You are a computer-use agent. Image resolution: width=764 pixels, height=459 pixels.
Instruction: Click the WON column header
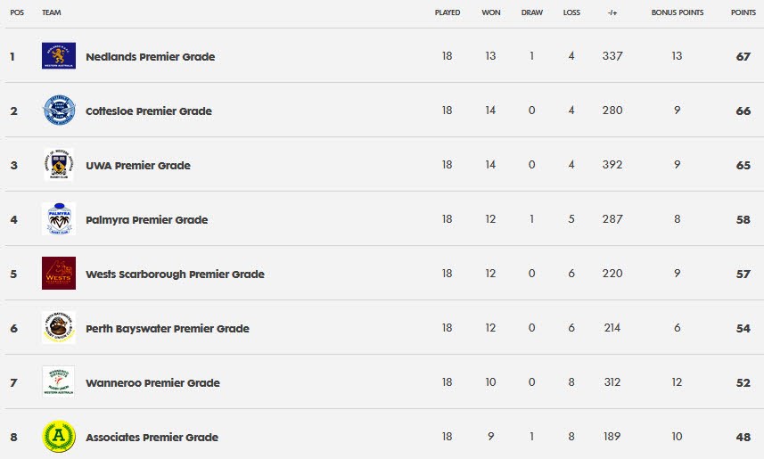490,12
